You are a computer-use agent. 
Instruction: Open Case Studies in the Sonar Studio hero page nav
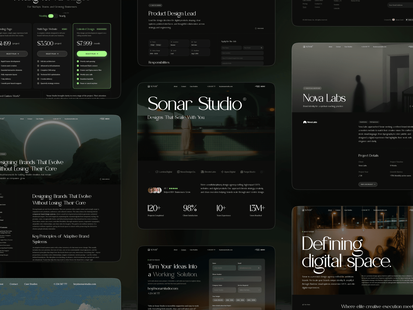[x=194, y=87]
